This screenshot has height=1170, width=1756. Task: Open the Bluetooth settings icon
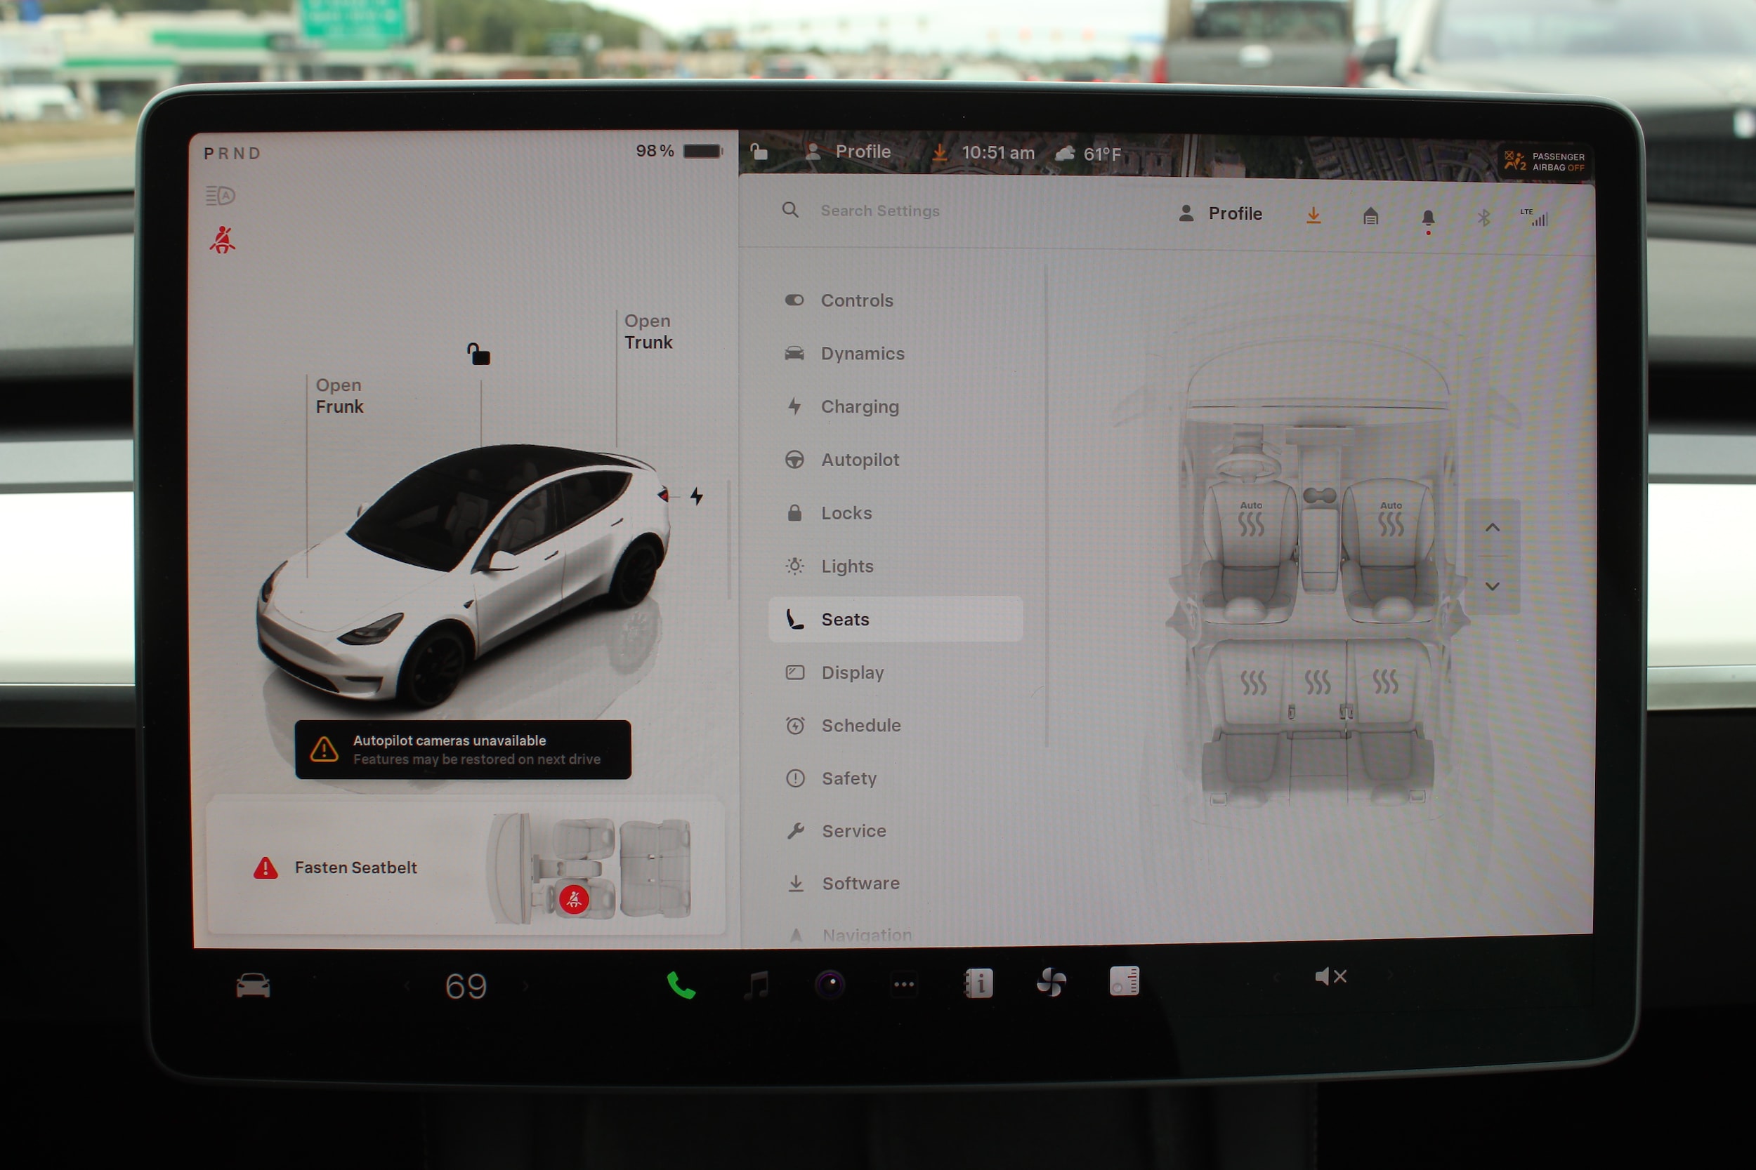coord(1483,217)
